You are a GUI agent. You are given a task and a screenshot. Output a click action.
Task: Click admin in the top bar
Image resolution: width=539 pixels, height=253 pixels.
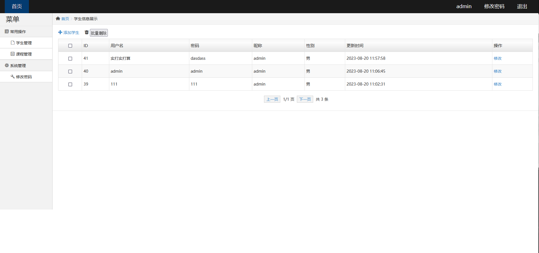pos(464,6)
